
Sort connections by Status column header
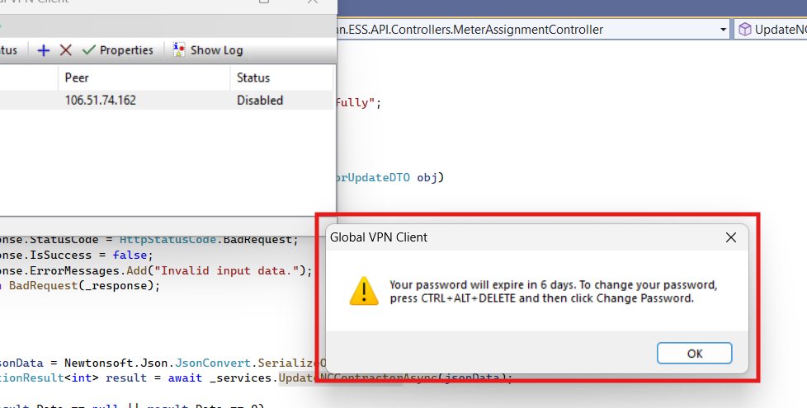[x=281, y=77]
